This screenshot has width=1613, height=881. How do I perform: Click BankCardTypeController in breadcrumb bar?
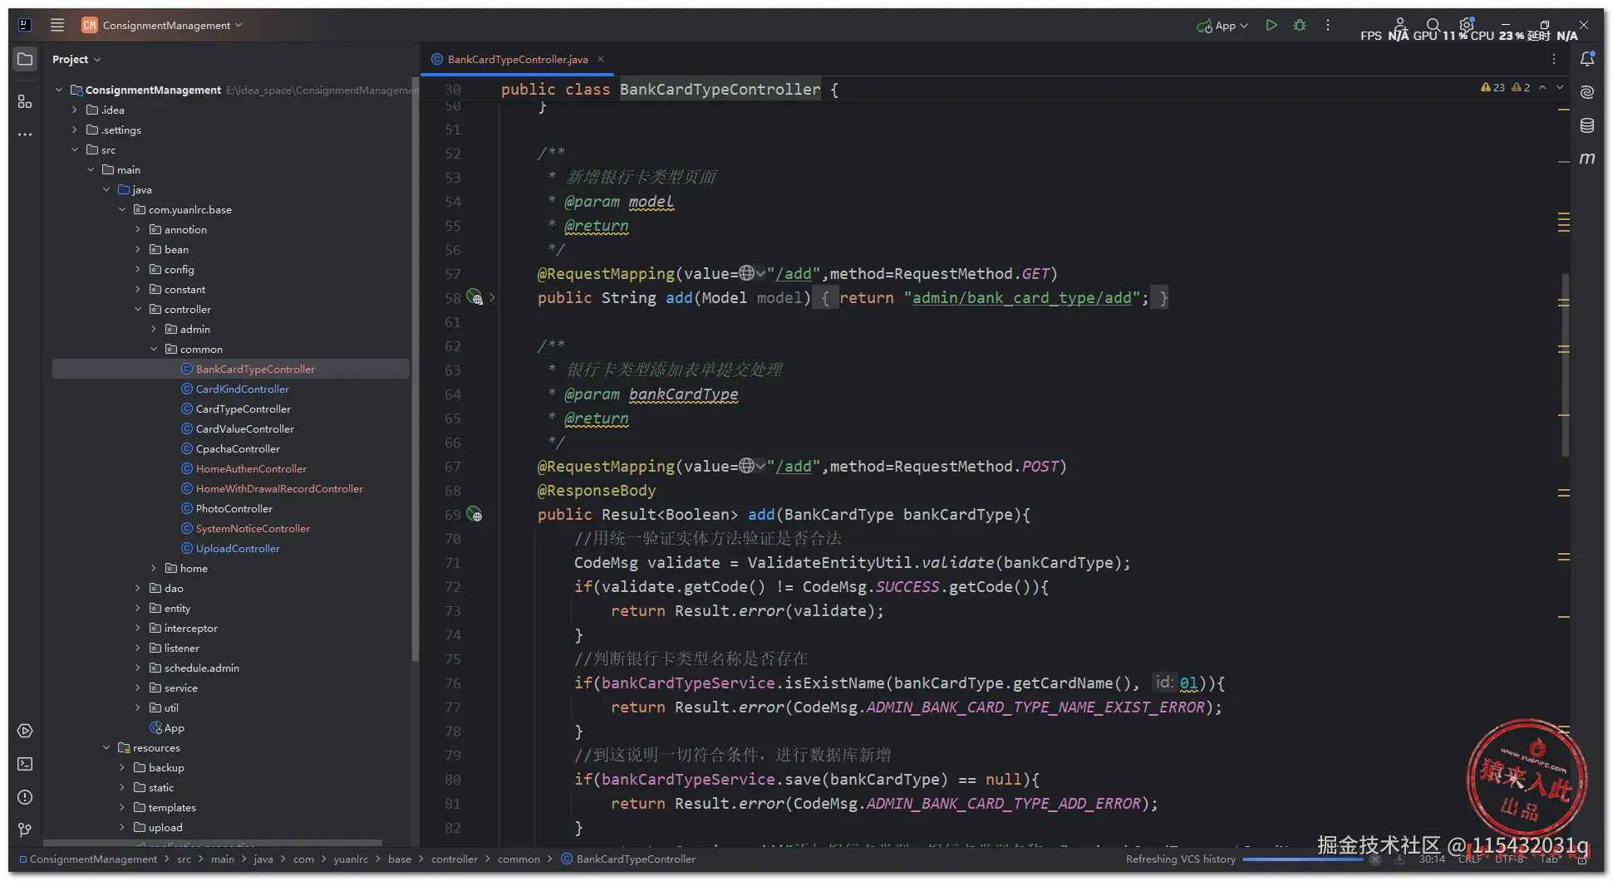(636, 859)
